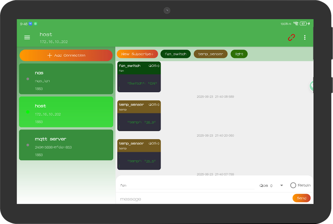333x224 pixels.
Task: Select the fan_switch subscription chip
Action: coord(176,54)
